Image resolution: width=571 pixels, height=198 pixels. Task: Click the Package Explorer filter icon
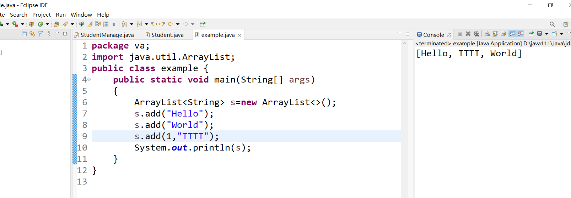[41, 34]
